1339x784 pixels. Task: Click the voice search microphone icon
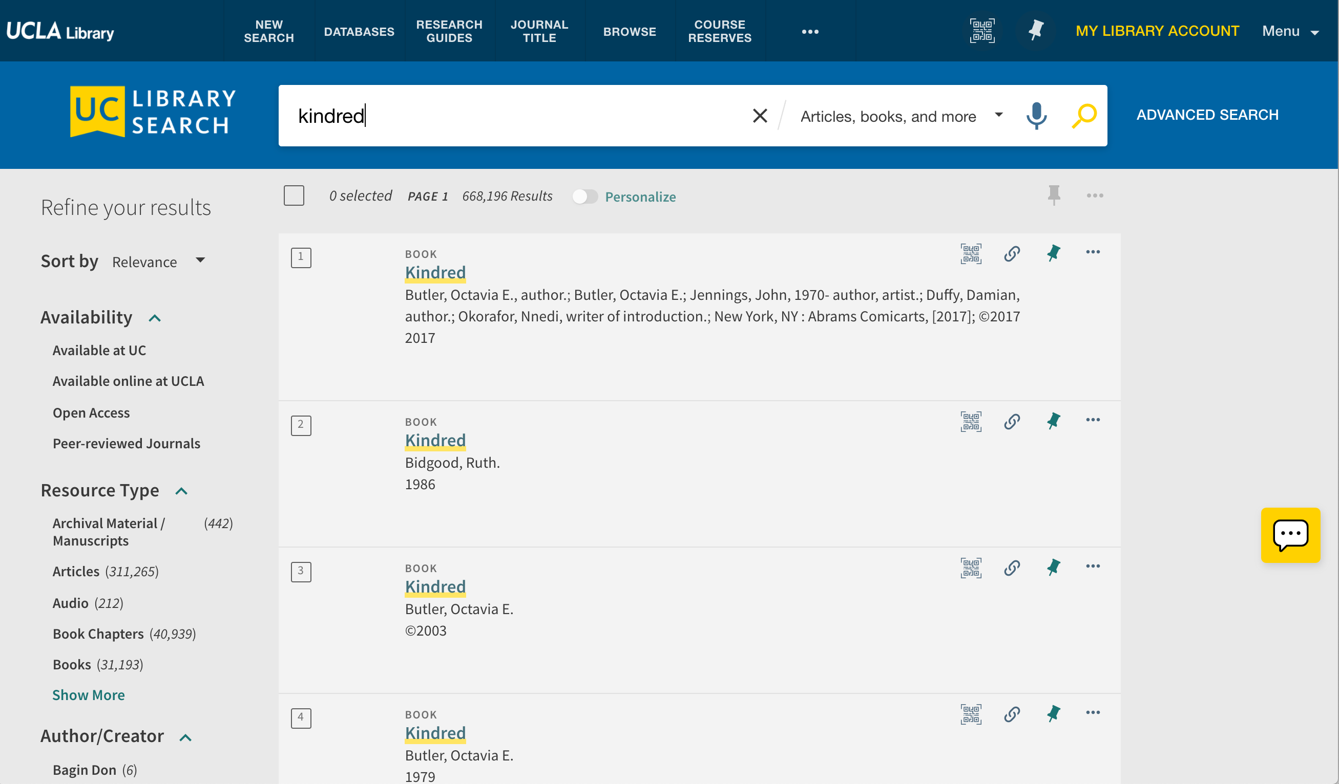[x=1036, y=116]
